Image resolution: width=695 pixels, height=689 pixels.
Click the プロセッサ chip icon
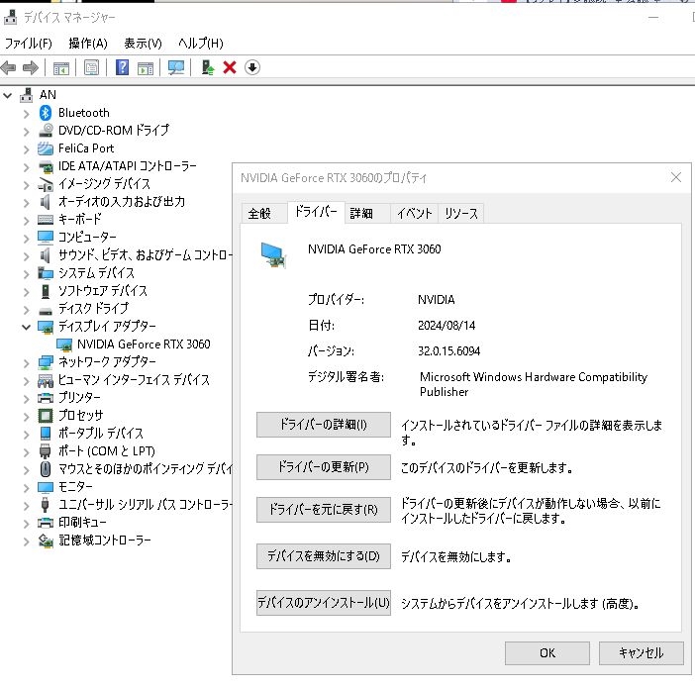click(46, 416)
